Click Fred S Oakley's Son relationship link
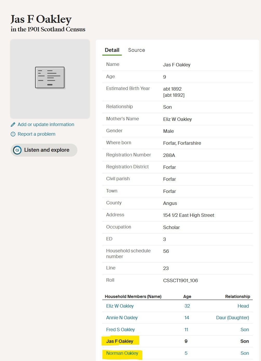 point(245,330)
